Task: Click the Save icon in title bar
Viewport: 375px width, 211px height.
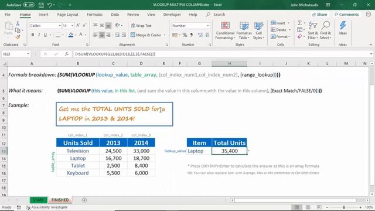Action: pyautogui.click(x=41, y=5)
